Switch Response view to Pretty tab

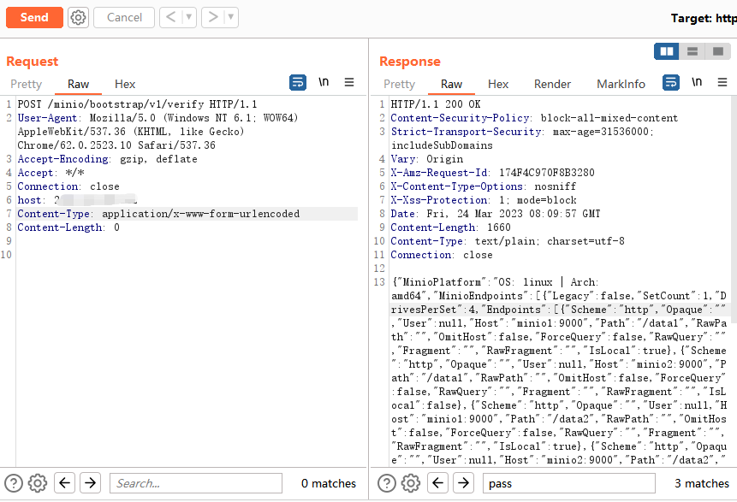click(400, 84)
